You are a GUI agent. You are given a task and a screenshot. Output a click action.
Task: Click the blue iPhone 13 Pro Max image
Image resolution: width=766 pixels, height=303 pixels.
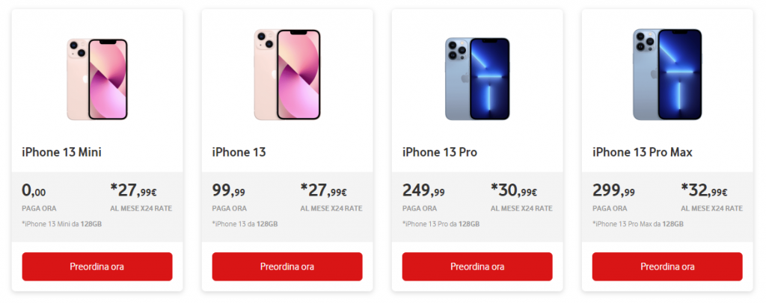coord(667,74)
